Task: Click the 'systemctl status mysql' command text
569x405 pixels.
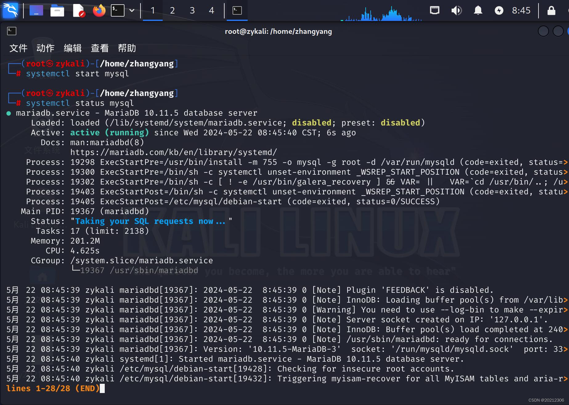Action: pos(80,103)
